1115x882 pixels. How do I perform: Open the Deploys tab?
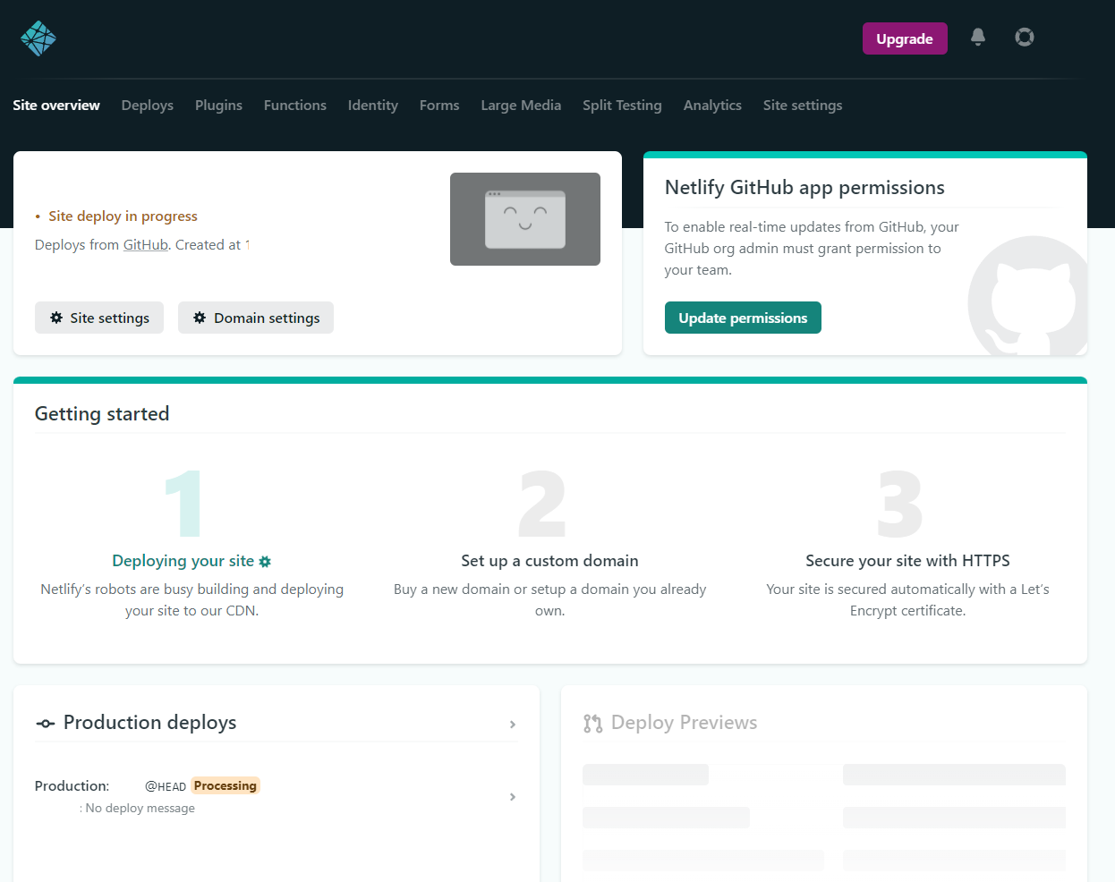[148, 106]
